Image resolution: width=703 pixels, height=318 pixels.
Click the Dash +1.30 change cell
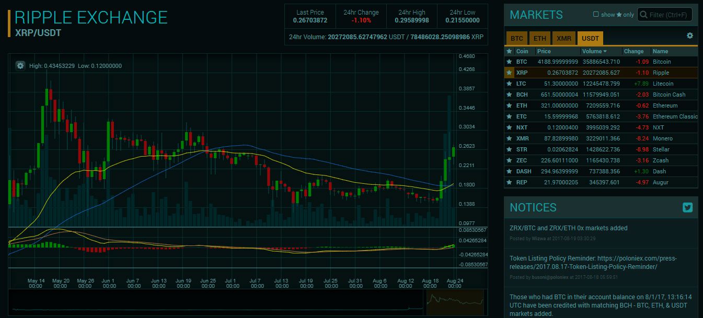pos(640,171)
